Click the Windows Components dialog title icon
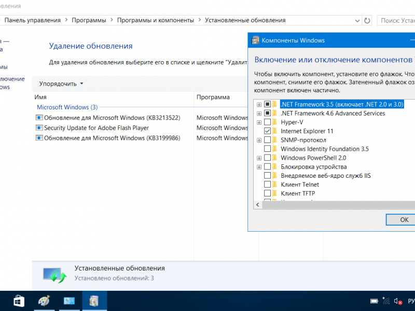Image resolution: width=415 pixels, height=311 pixels. tap(255, 40)
